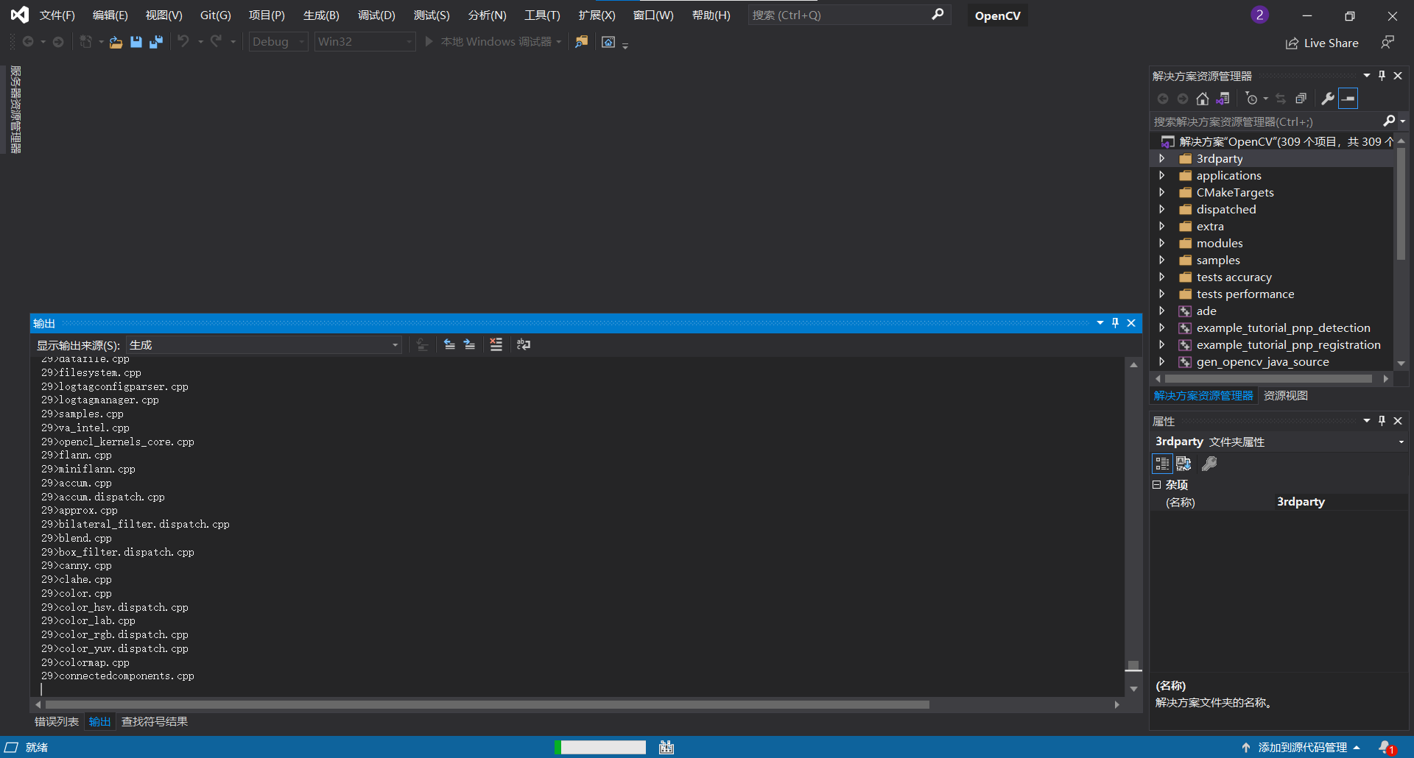Expand the 3rdparty folder node
This screenshot has height=758, width=1414.
[1162, 159]
